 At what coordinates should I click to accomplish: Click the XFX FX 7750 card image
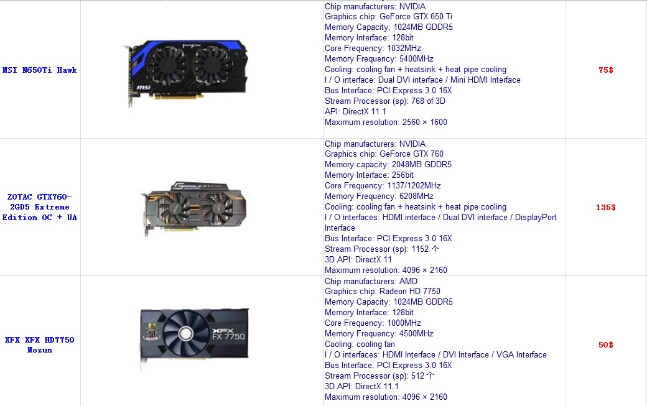194,336
